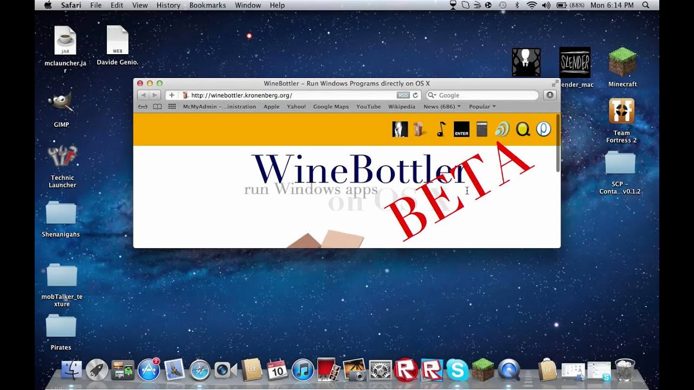This screenshot has width=694, height=390.
Task: Open System Preferences gear in the Dock
Action: click(x=380, y=370)
